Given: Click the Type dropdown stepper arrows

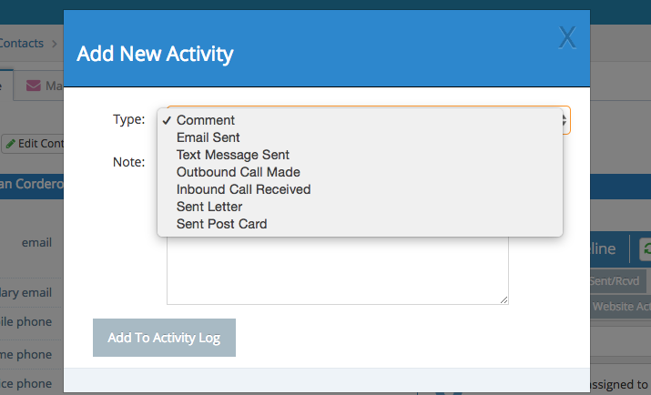Looking at the screenshot, I should pyautogui.click(x=565, y=120).
